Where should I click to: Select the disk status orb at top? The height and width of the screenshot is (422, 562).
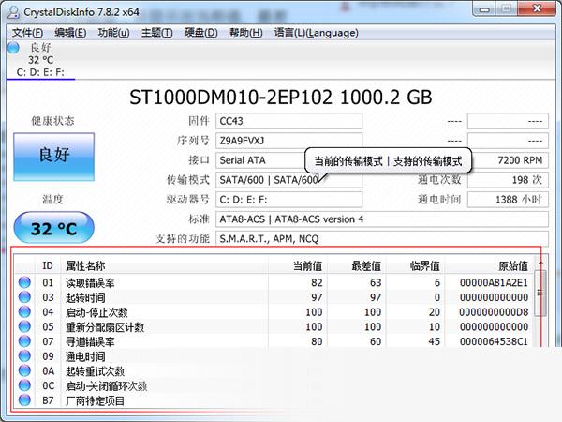point(13,48)
